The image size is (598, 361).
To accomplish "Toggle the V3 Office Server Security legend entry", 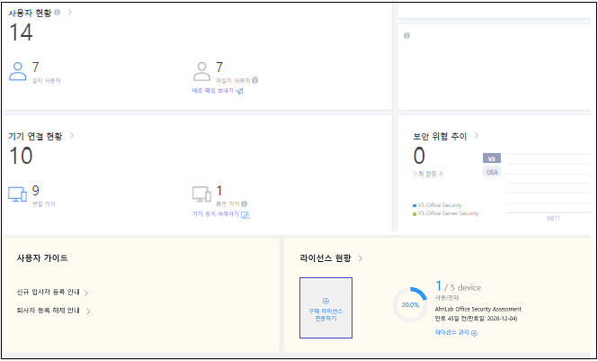I will (446, 213).
